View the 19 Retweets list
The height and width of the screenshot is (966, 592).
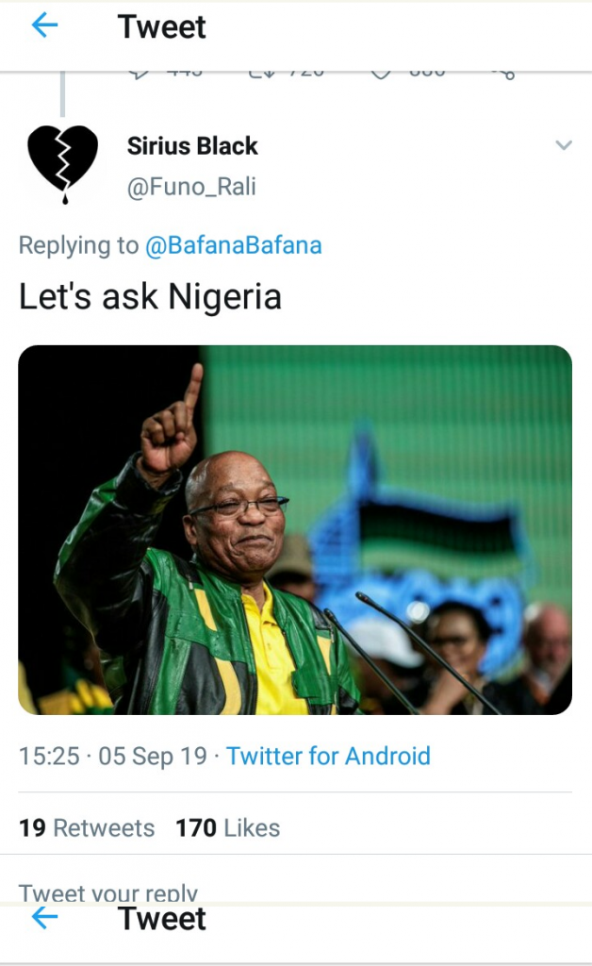click(87, 827)
